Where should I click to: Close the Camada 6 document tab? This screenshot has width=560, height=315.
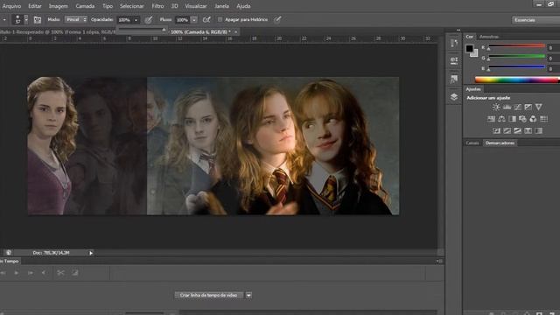[235, 31]
